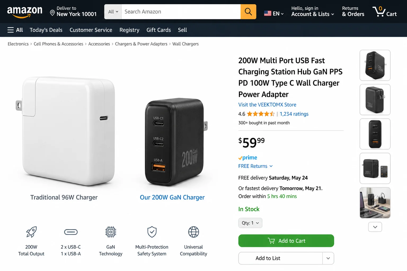Click the Amazon logo
The width and height of the screenshot is (407, 271).
[25, 12]
